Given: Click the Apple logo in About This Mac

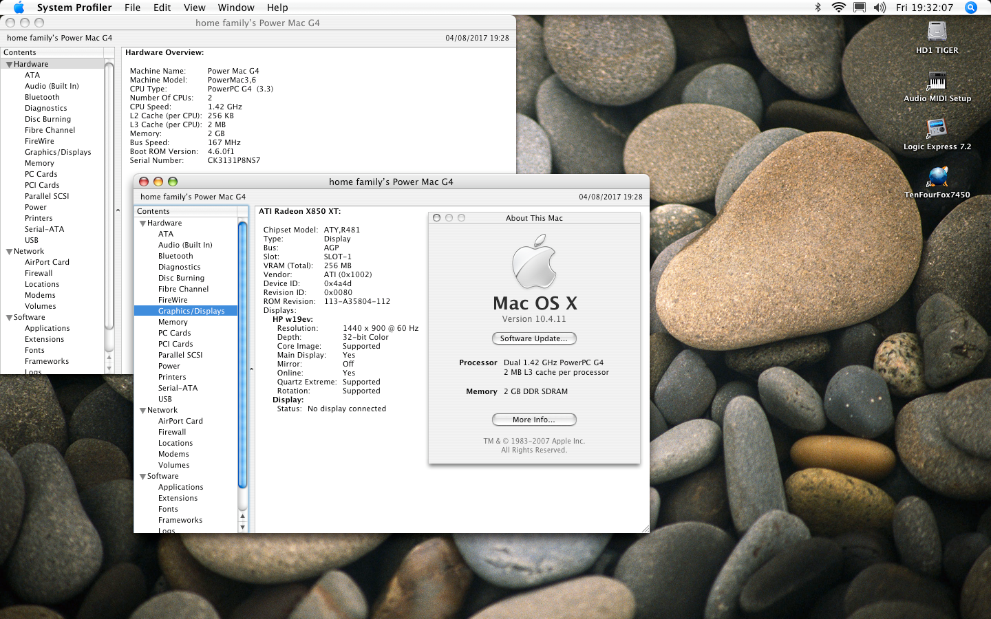Looking at the screenshot, I should coord(534,261).
